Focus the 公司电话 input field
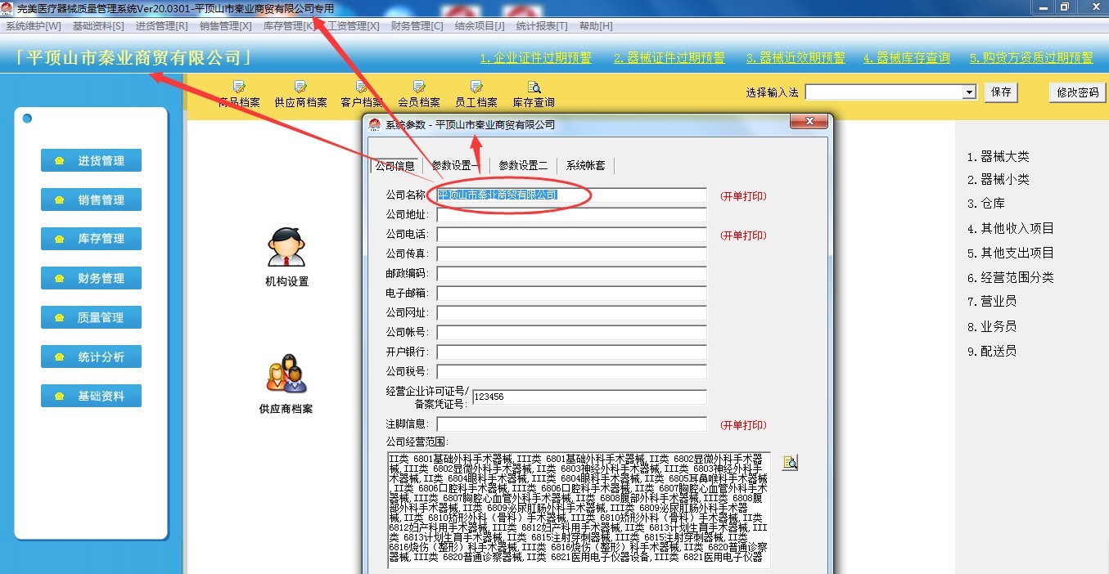Viewport: 1109px width, 574px height. click(x=571, y=235)
